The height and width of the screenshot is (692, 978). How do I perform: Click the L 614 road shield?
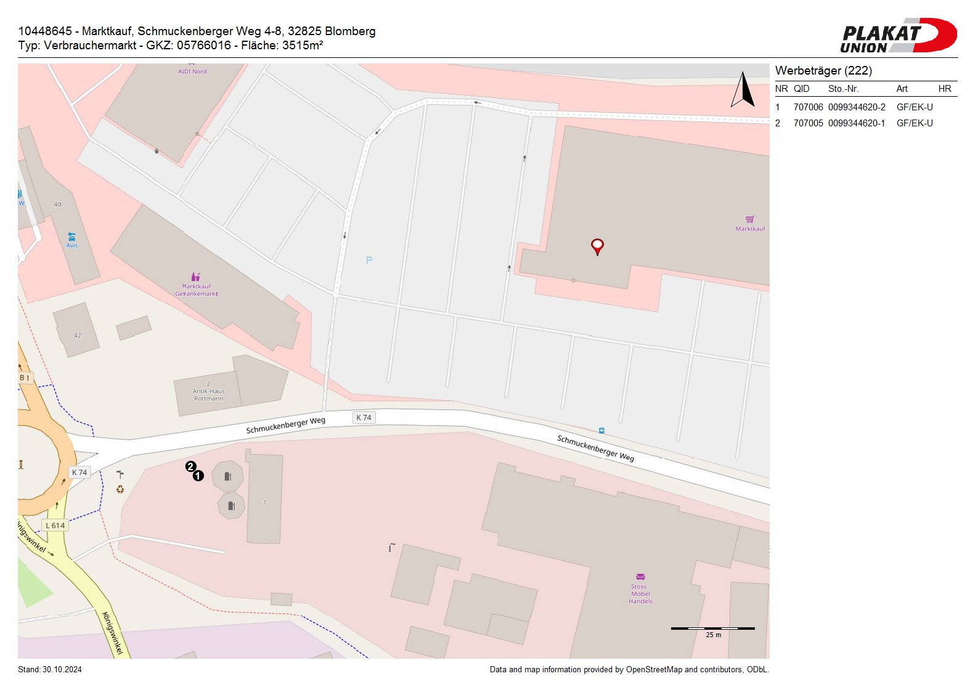pos(55,526)
